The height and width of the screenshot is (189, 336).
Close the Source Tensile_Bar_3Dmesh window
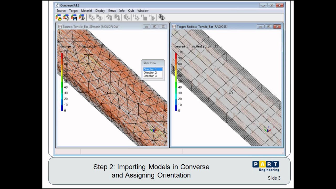[x=163, y=27]
